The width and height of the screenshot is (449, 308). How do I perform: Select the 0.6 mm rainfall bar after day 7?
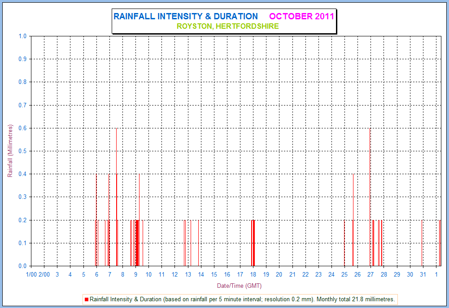click(116, 198)
